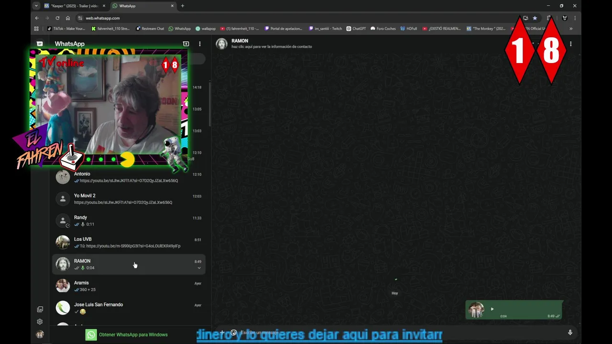The width and height of the screenshot is (612, 344).
Task: Click the Antonio chat avatar
Action: click(63, 177)
